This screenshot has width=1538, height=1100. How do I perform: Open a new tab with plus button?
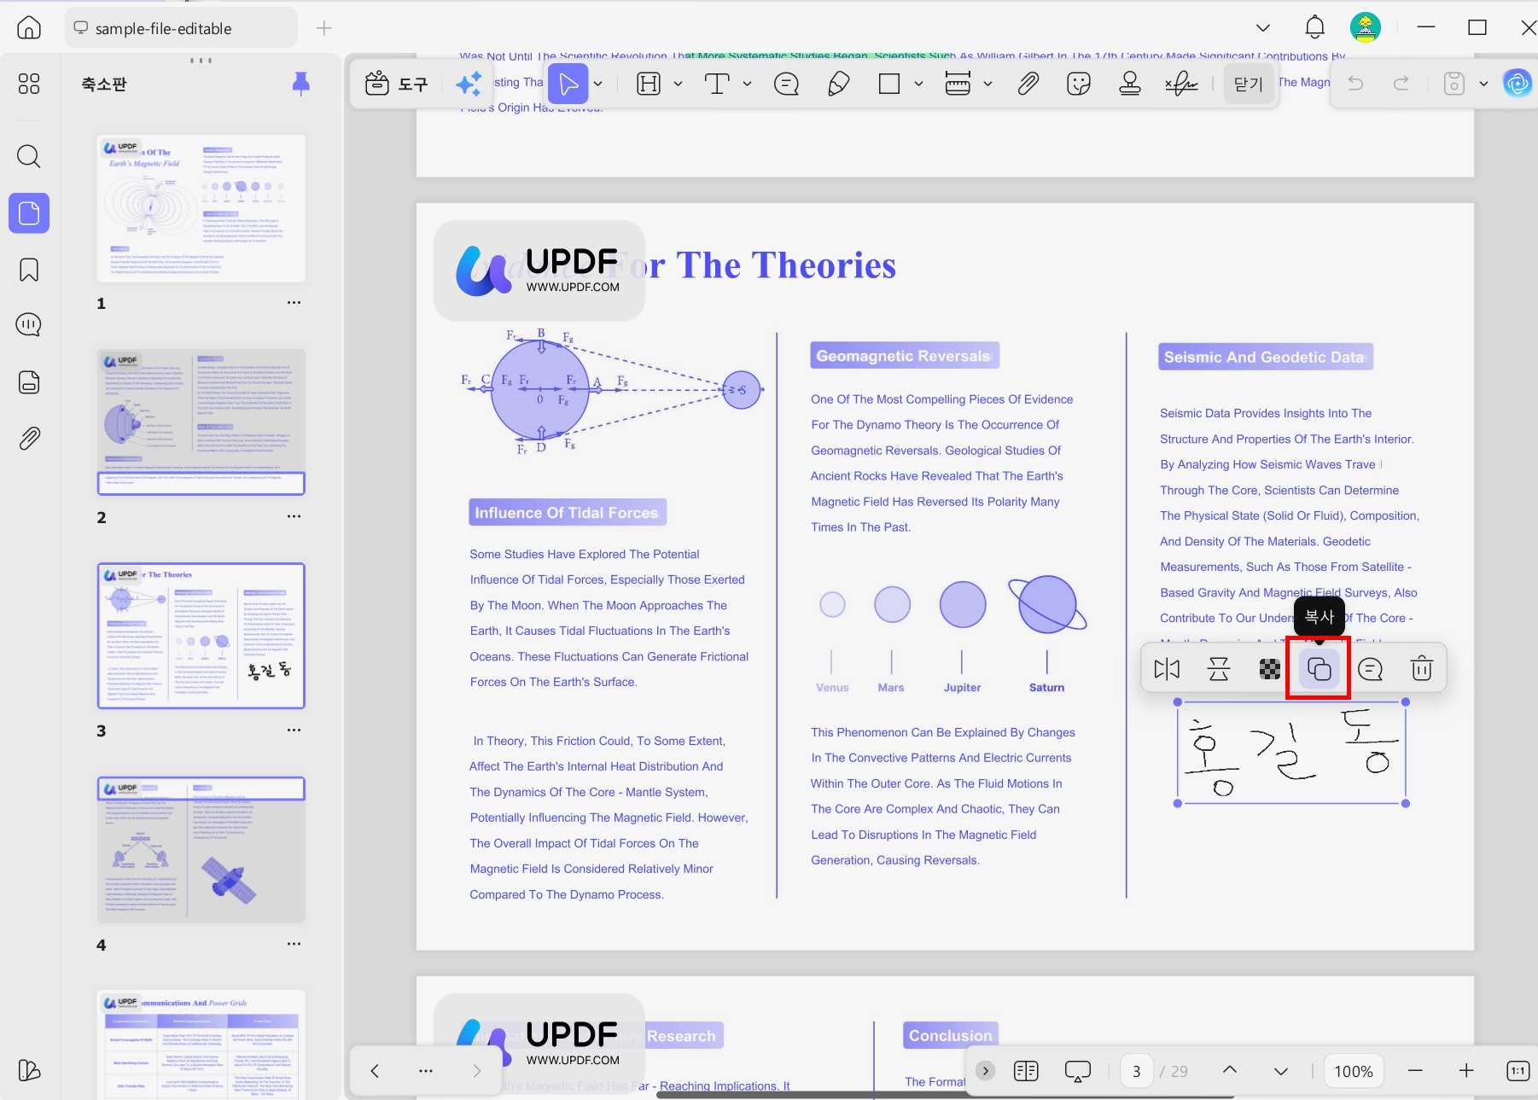tap(324, 28)
